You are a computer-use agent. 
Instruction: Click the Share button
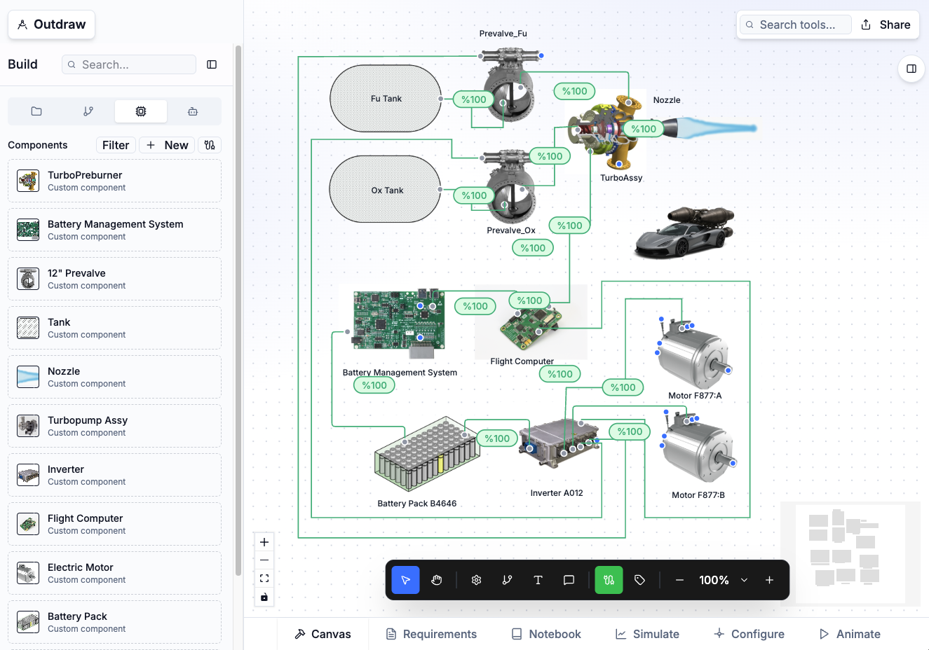pyautogui.click(x=886, y=25)
